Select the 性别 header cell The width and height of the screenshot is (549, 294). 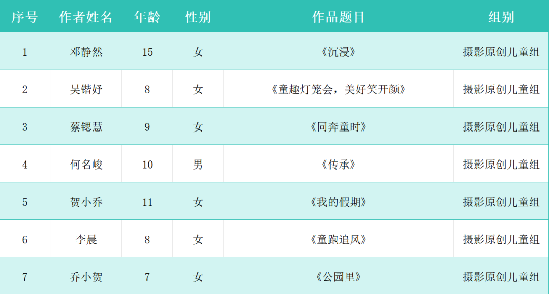[x=198, y=17]
